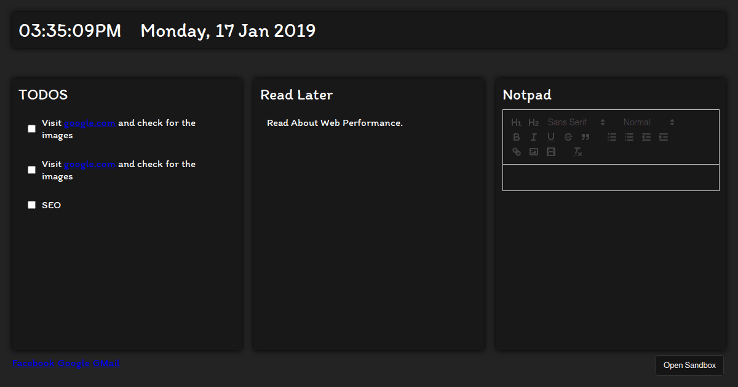The height and width of the screenshot is (387, 738).
Task: Click into the Notpad text editing area
Action: click(611, 178)
